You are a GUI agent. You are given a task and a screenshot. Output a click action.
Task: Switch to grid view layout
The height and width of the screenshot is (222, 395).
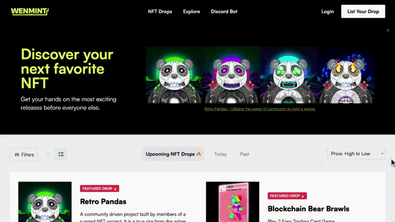point(47,154)
